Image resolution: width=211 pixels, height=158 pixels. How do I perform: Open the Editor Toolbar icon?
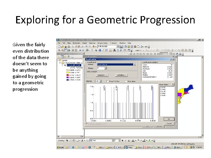point(121,47)
